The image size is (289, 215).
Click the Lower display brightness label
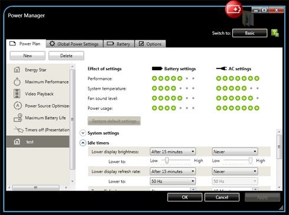coord(115,152)
